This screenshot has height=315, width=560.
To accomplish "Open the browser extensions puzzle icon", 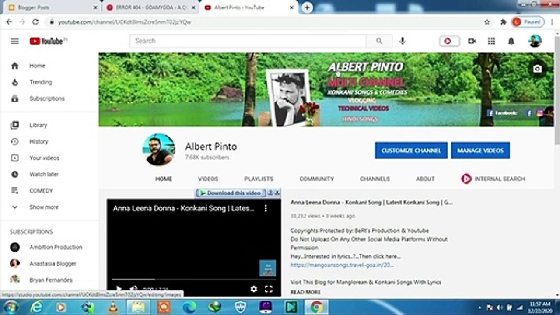I will (503, 21).
